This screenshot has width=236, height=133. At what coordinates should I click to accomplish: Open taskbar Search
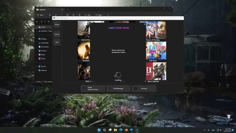105,130
